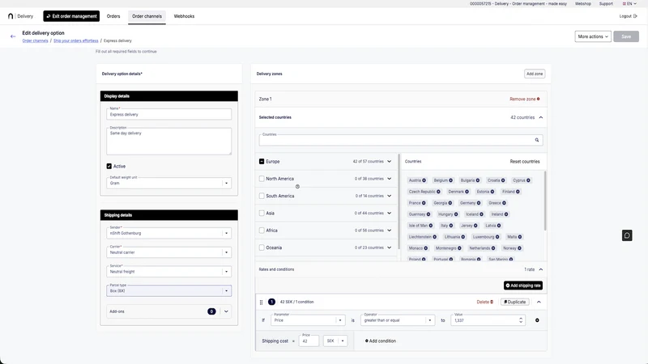Check the Africa checkbox

(x=262, y=231)
